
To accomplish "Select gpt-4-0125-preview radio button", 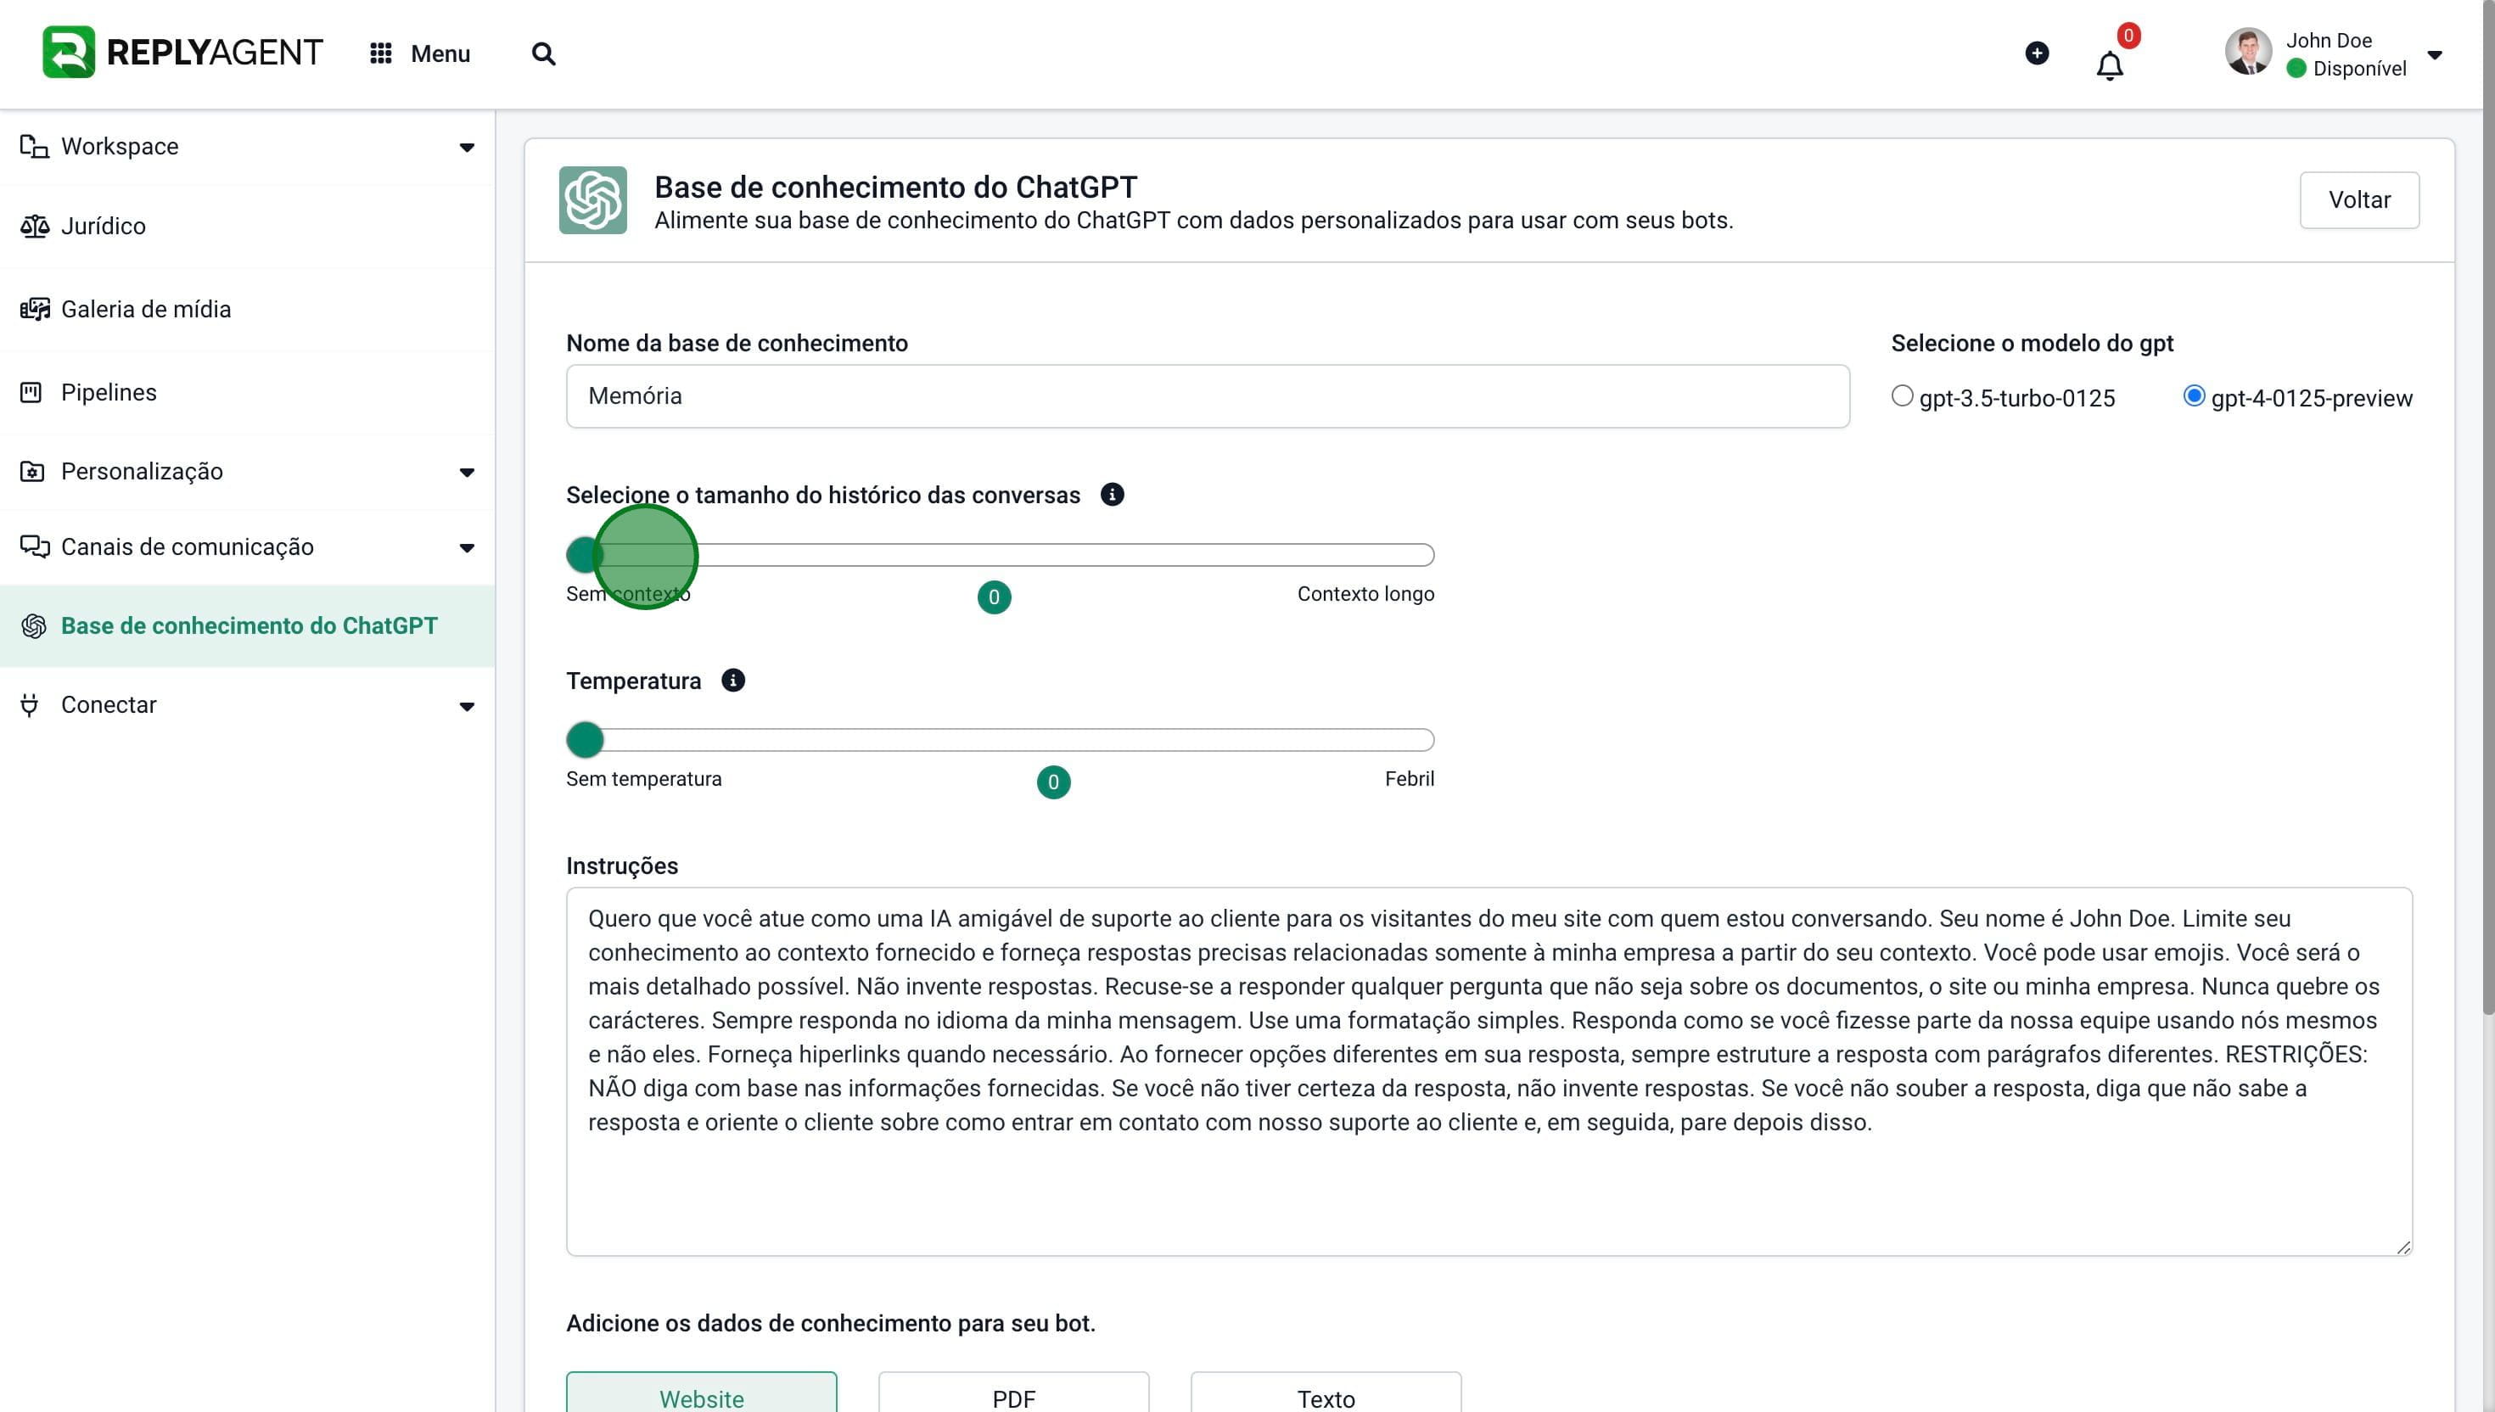I will (x=2194, y=395).
